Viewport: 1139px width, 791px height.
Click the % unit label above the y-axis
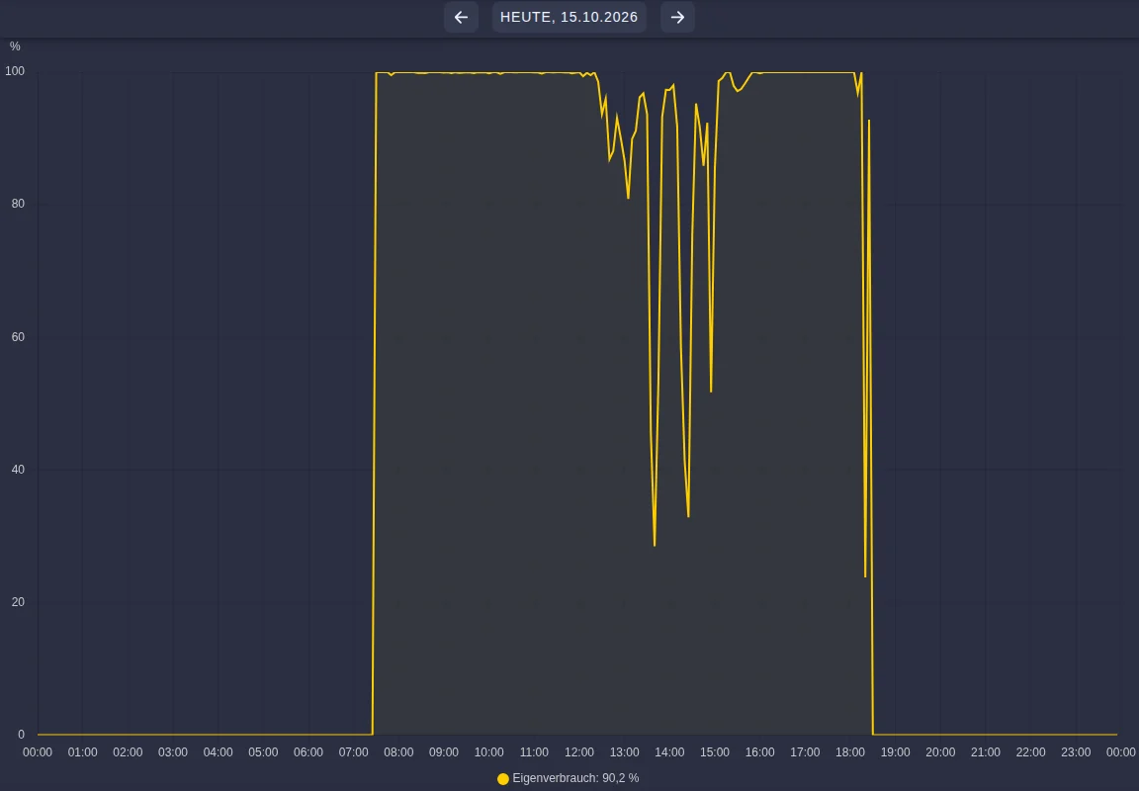[x=15, y=46]
